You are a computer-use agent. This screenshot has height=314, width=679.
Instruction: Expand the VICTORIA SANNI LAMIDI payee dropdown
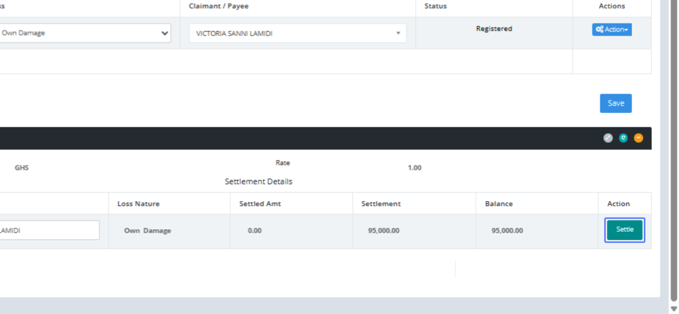298,33
